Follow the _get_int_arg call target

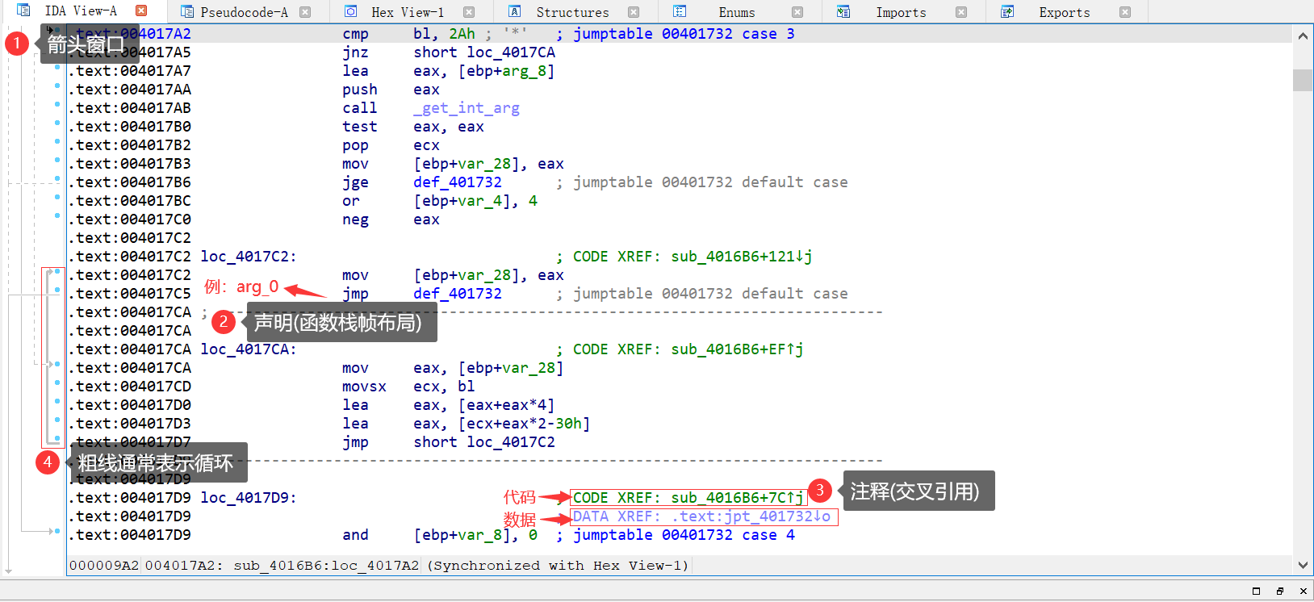point(467,108)
